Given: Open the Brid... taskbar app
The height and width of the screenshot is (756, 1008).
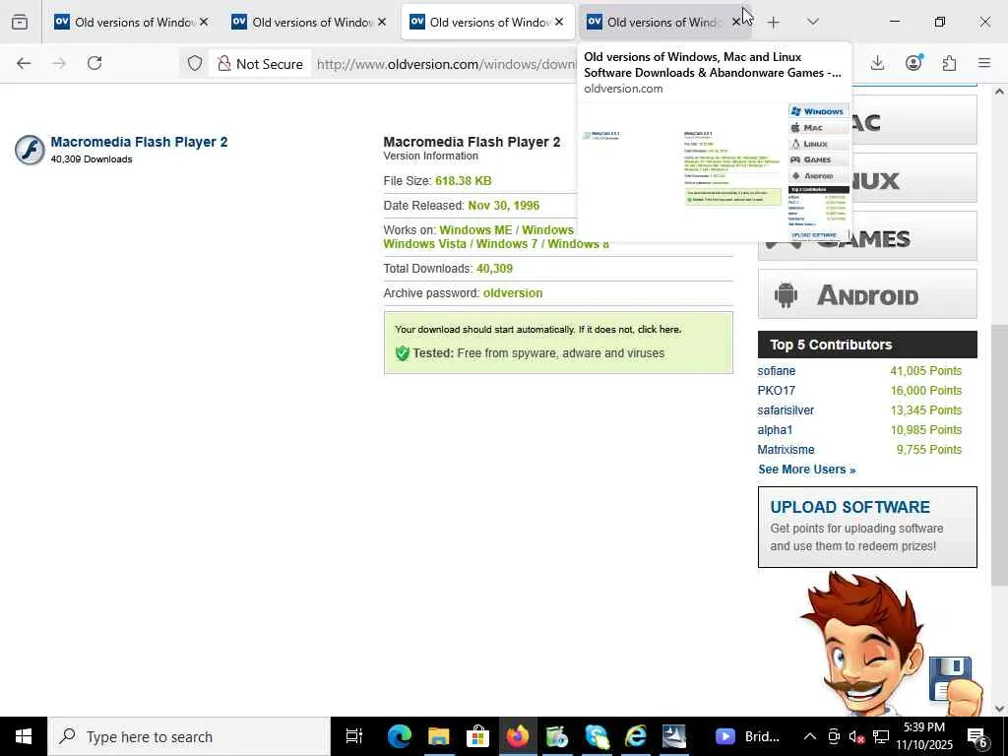Looking at the screenshot, I should pyautogui.click(x=748, y=736).
